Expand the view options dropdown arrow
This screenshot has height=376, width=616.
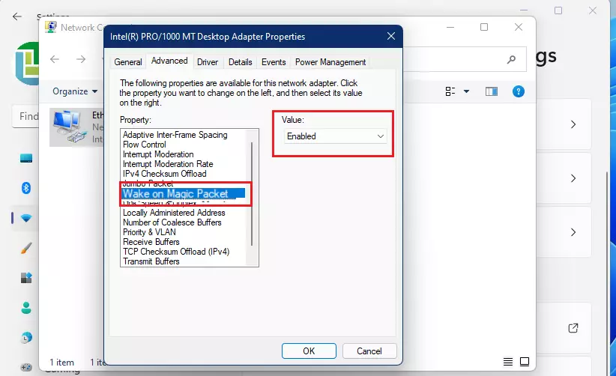(466, 91)
